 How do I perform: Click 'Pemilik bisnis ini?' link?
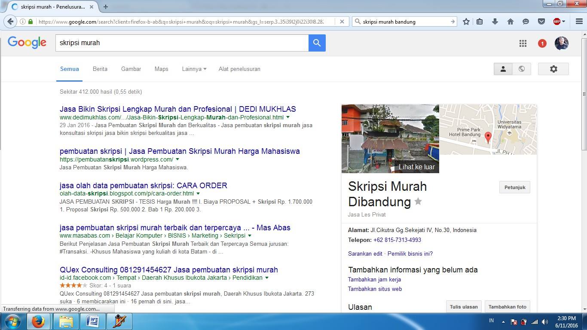coord(410,254)
